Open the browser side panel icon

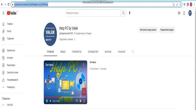click(187, 5)
